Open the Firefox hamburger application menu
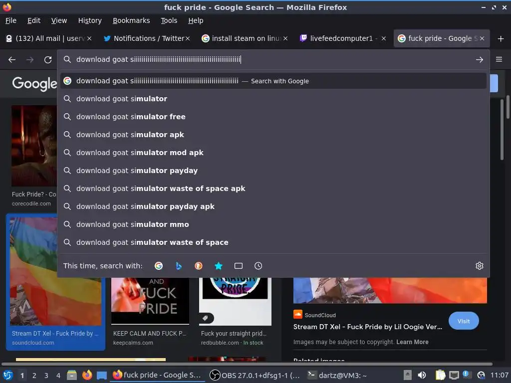 coord(499,59)
